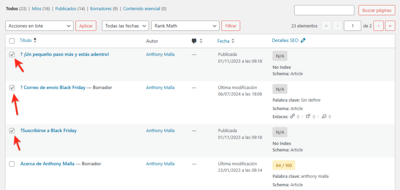This screenshot has height=190, width=400.
Task: Select the 'Míos' filter tab
Action: 37,9
